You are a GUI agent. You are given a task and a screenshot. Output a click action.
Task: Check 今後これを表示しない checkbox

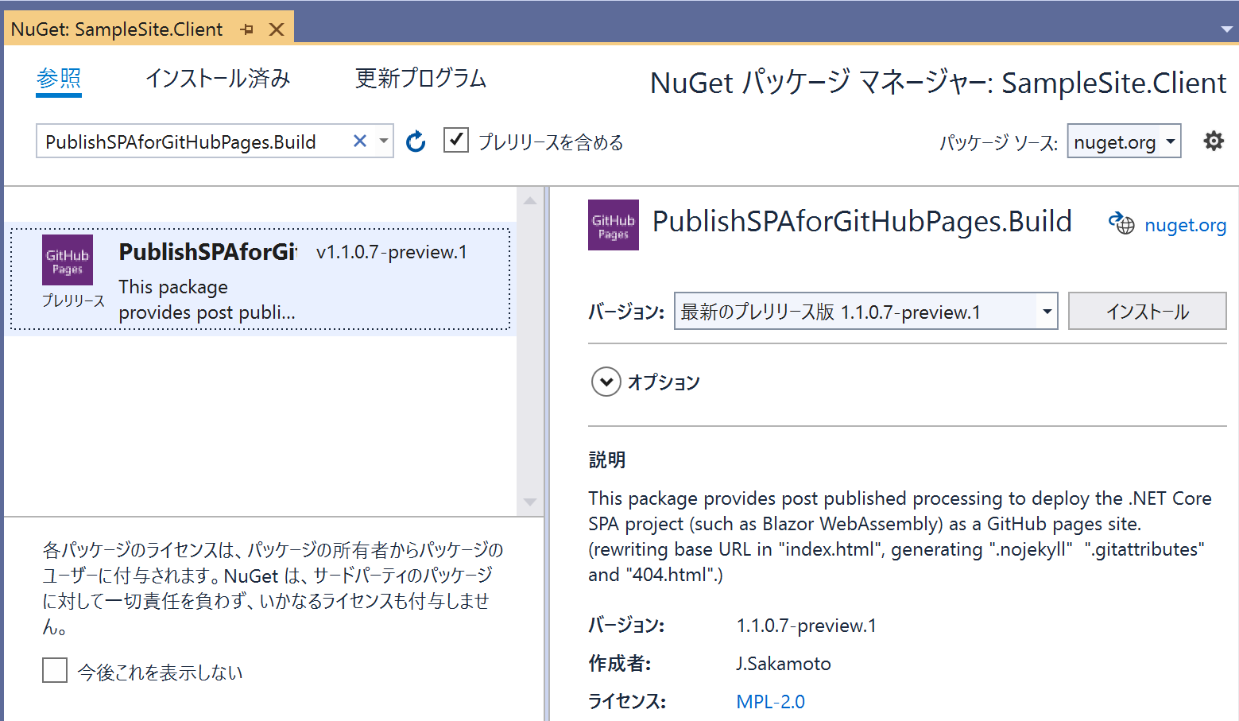point(54,670)
